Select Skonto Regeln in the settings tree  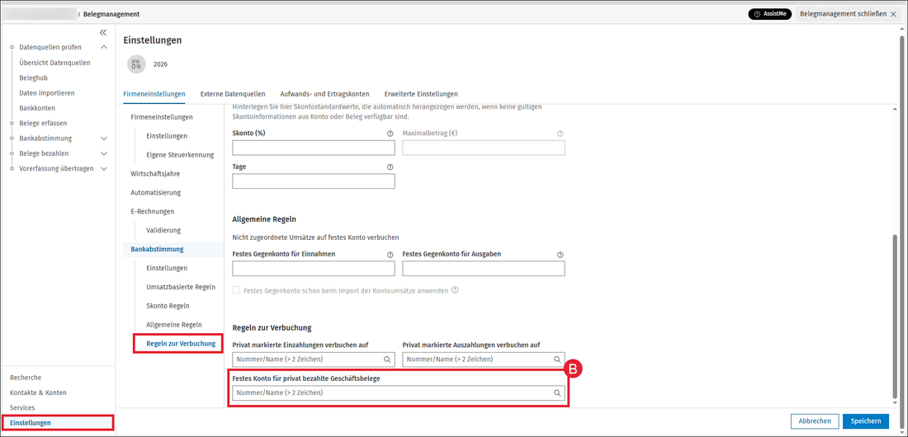[168, 306]
